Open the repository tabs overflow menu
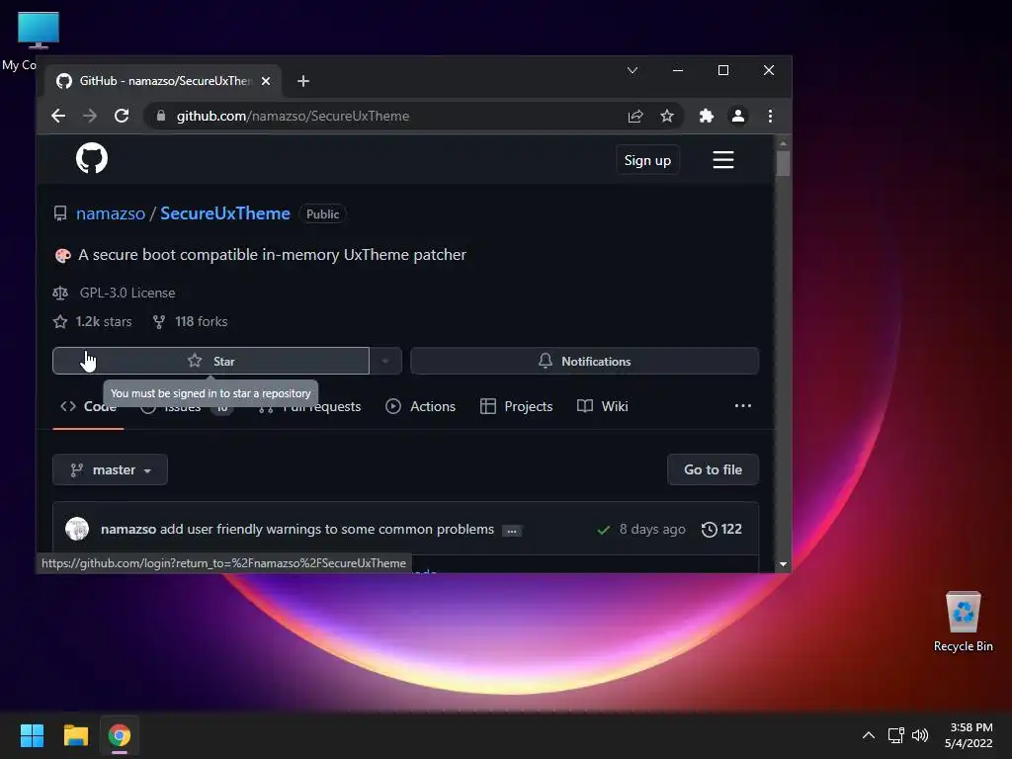This screenshot has height=759, width=1012. coord(743,406)
